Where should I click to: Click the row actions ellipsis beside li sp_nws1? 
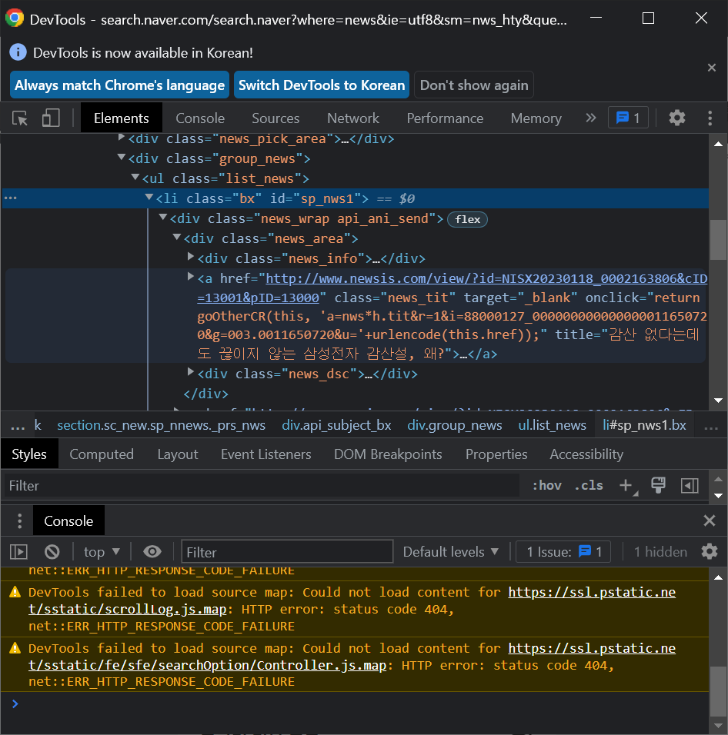pos(10,198)
